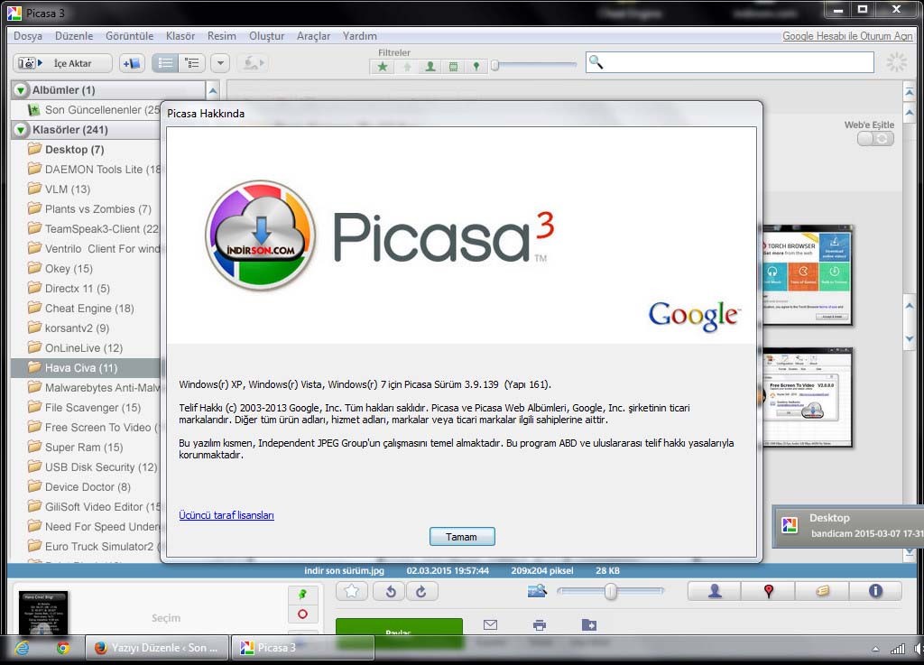Click the thumbnail zoom size slider
924x665 pixels.
click(611, 591)
